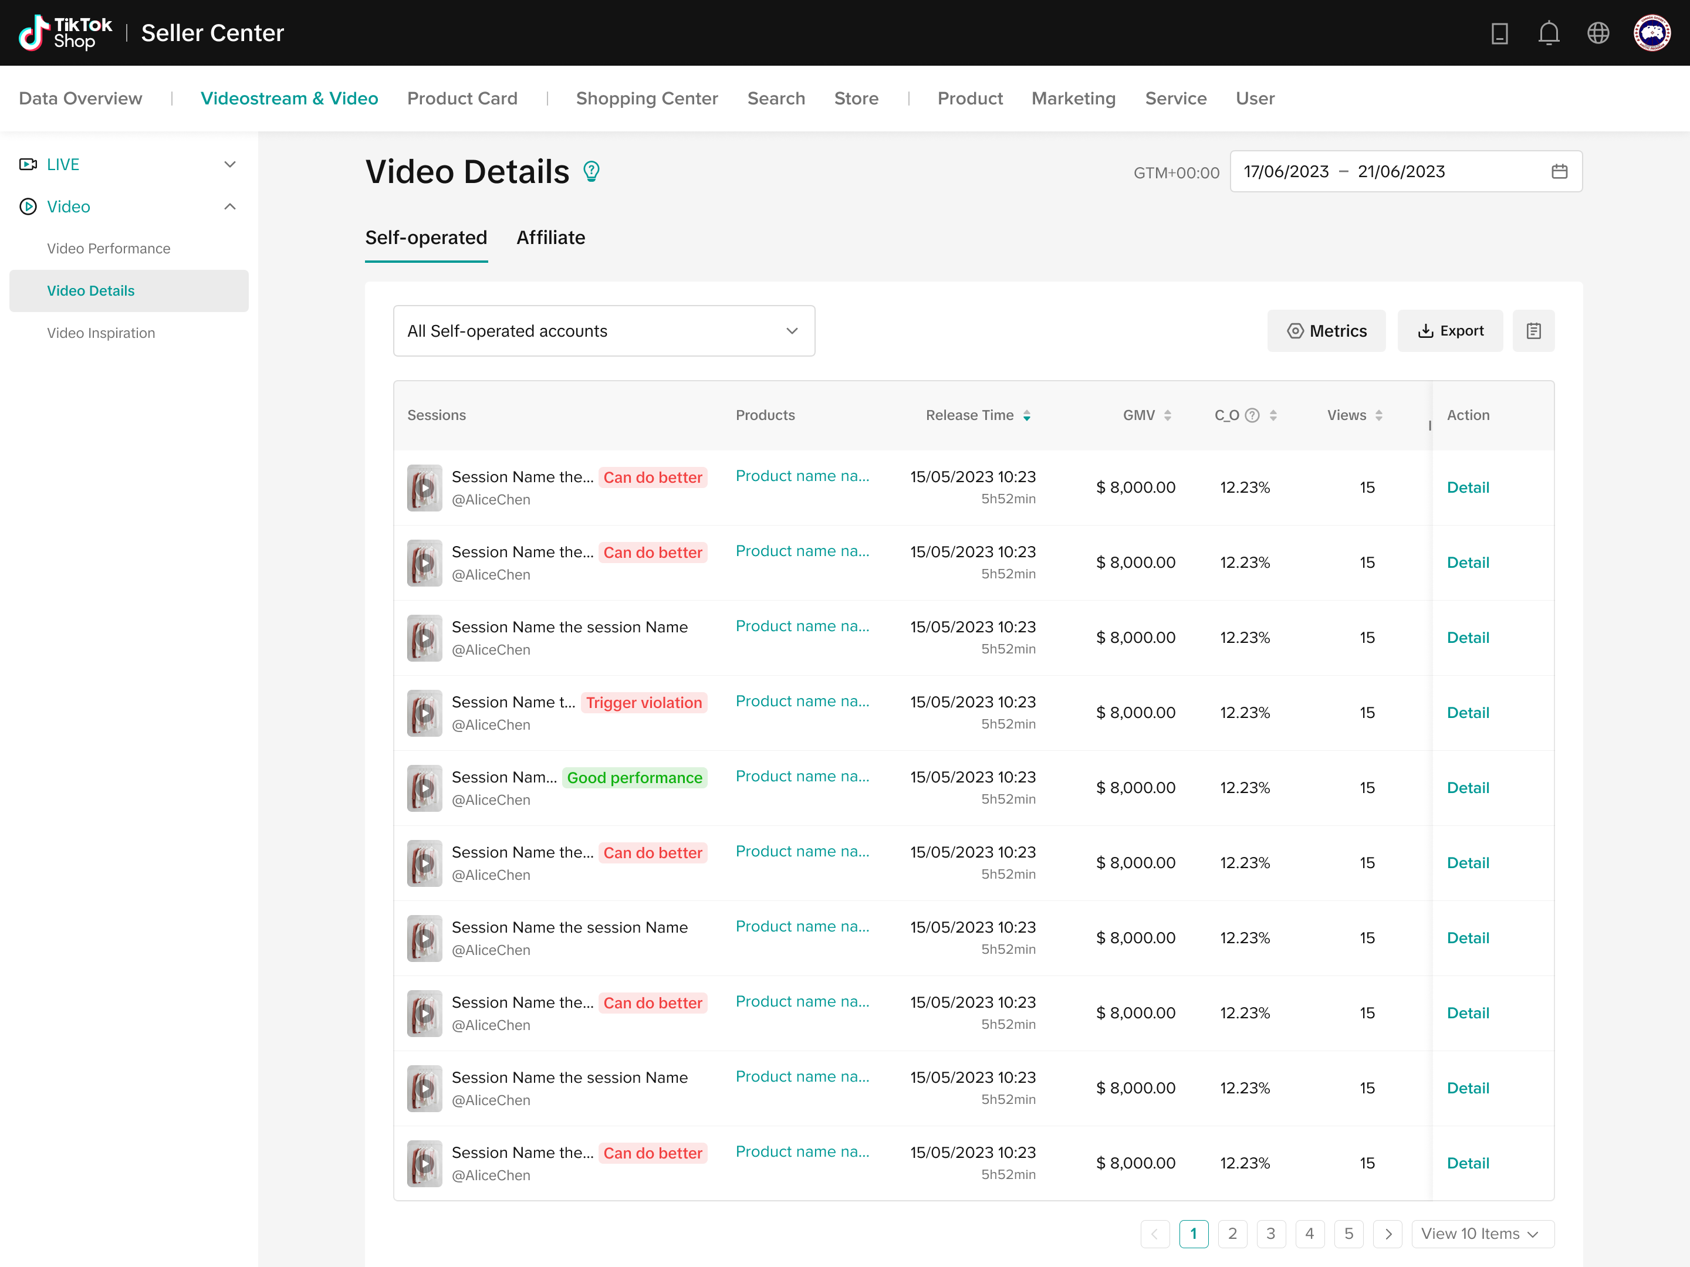This screenshot has width=1690, height=1267.
Task: Click the C_O question mark info icon
Action: click(1252, 415)
